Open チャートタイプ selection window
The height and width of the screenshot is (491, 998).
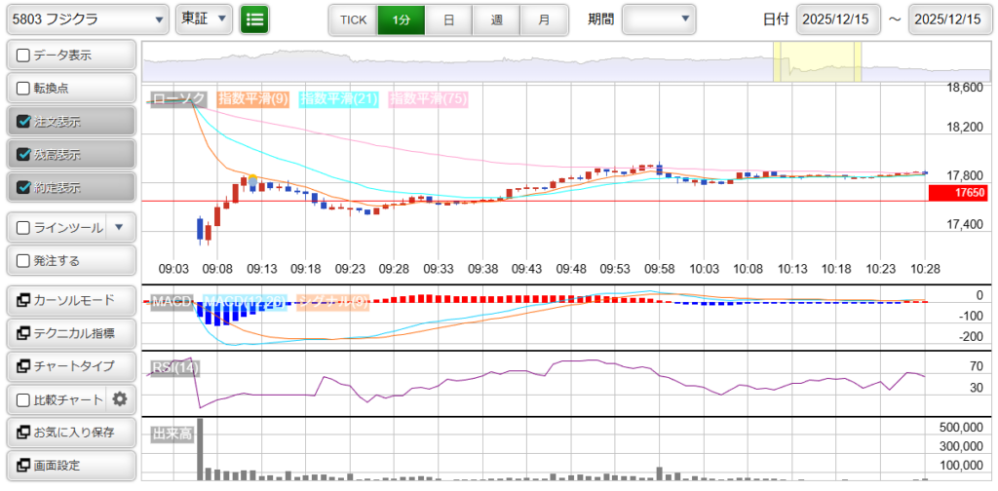point(70,366)
